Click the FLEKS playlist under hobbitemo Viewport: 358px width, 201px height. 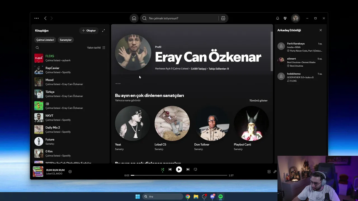tap(293, 81)
